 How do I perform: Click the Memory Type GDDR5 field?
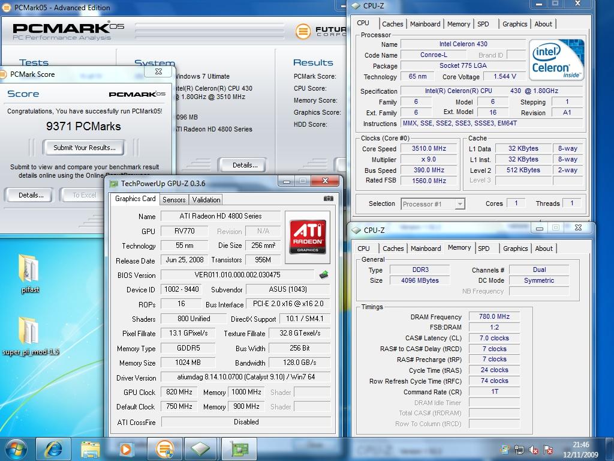point(188,348)
